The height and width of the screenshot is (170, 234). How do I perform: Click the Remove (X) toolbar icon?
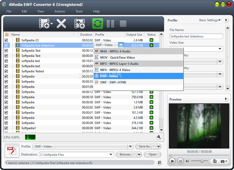pos(61,24)
